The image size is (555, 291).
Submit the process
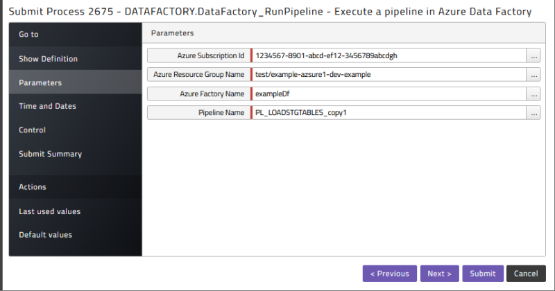tap(482, 273)
